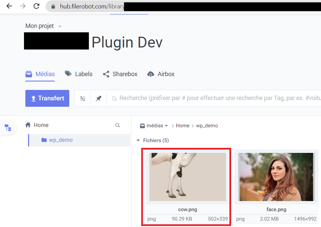Go forward with the browser forward arrow
Screen dimensions: 321x227
tap(23, 6)
